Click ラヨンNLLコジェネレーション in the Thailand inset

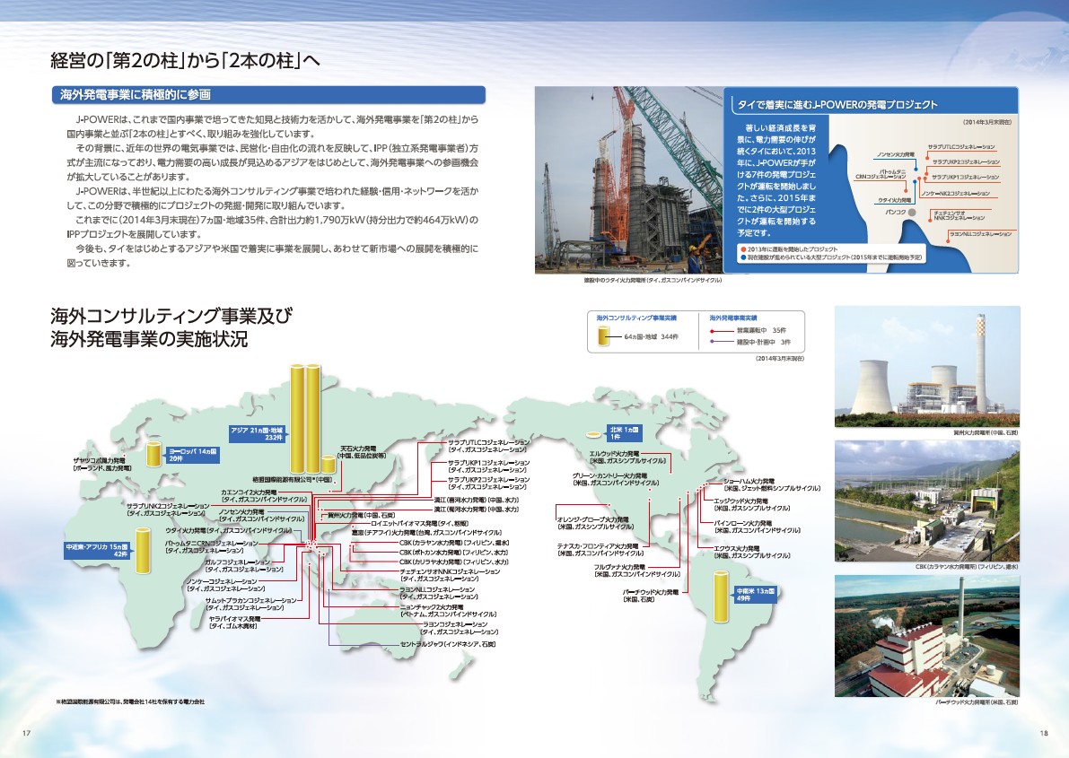(980, 234)
